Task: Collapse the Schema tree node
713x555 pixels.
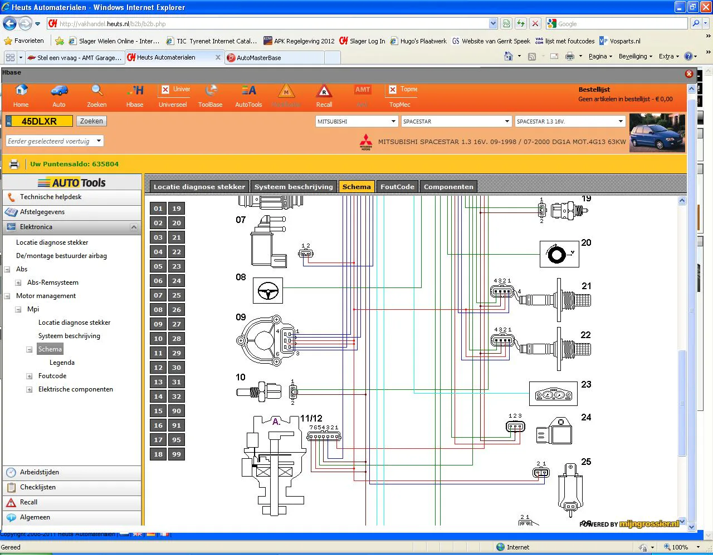Action: [x=30, y=350]
